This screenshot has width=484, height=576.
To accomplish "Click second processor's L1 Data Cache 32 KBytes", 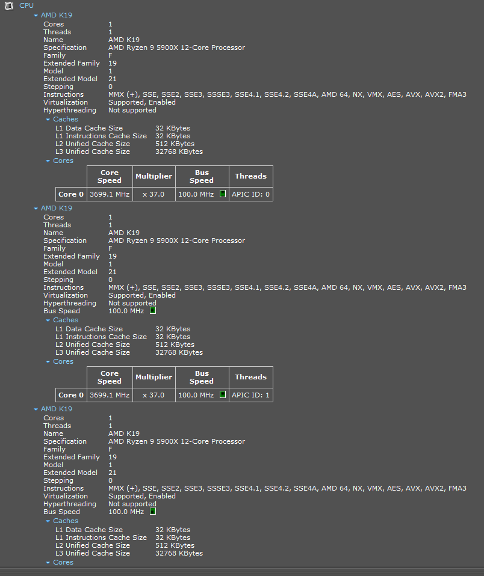I will (173, 329).
